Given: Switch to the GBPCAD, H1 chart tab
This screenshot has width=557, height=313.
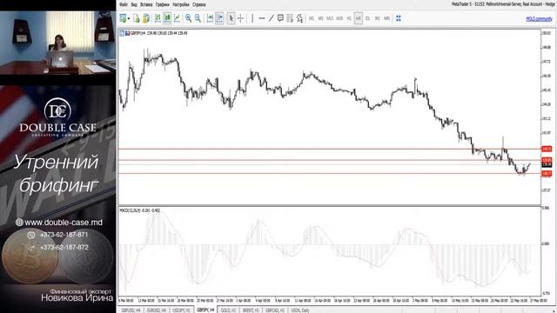Looking at the screenshot, I should [x=275, y=310].
